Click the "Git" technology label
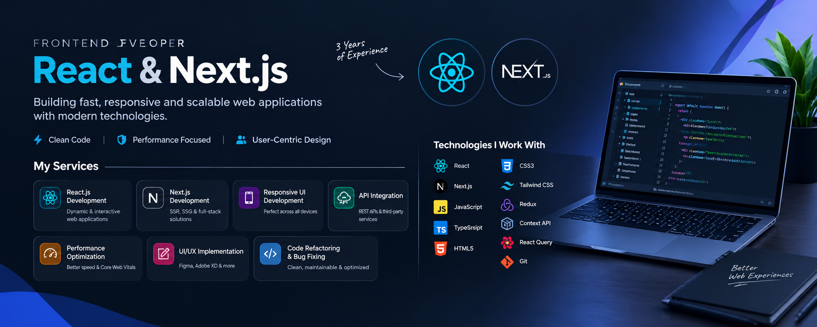The height and width of the screenshot is (327, 817). 523,261
